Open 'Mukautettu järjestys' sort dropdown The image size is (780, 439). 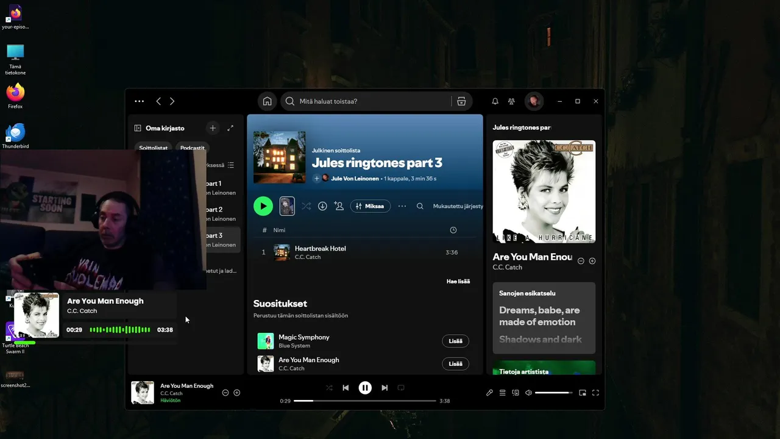(x=458, y=206)
